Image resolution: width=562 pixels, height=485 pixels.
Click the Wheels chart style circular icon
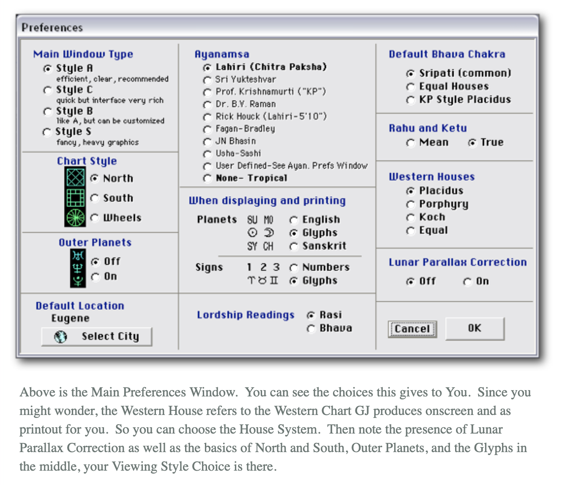pos(76,217)
